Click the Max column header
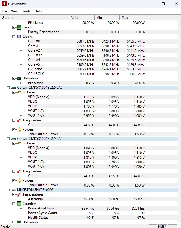Screen dimensions: 181x228 click(x=132, y=17)
